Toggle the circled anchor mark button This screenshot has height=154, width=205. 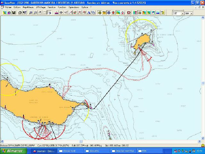pyautogui.click(x=109, y=13)
